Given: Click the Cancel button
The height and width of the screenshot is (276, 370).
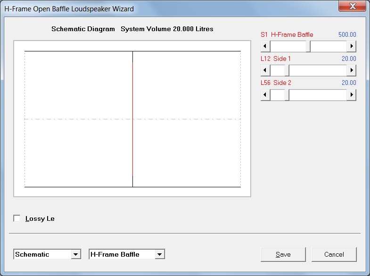Looking at the screenshot, I should pos(334,254).
